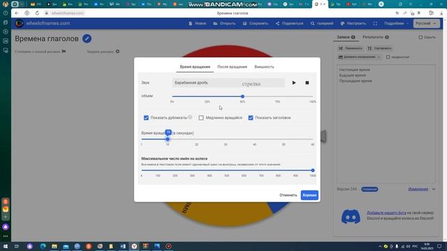Click the Discord logo icon

[351, 217]
